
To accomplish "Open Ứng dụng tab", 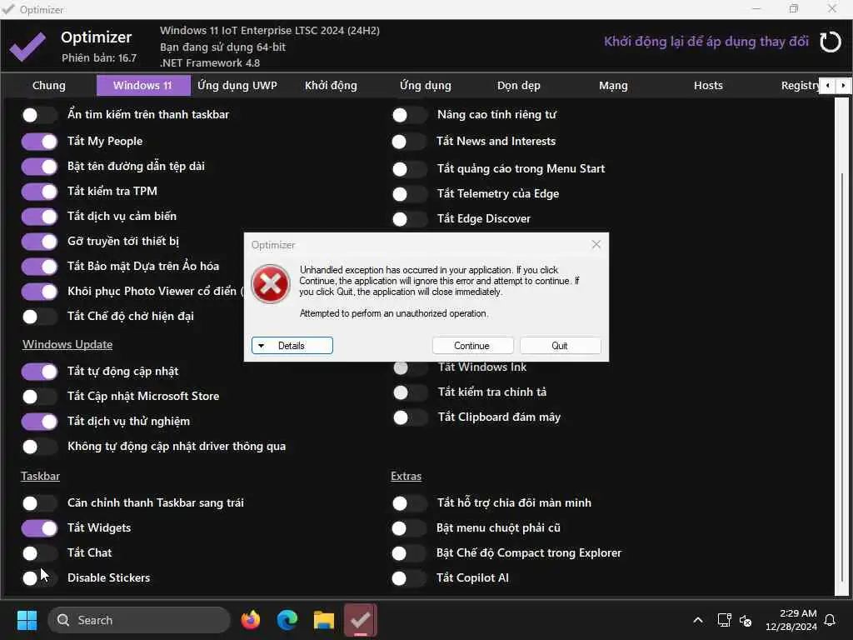I will point(426,86).
